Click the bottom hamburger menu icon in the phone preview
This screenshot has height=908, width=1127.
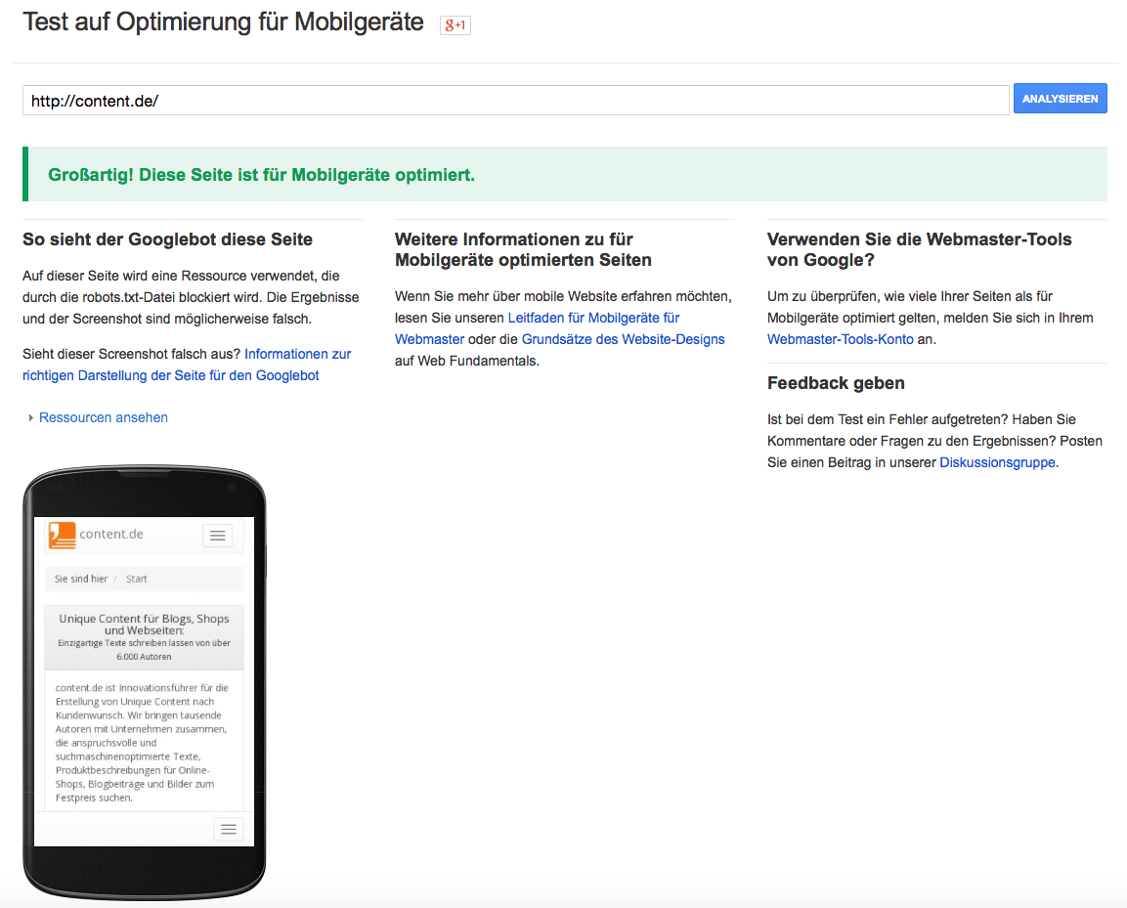pyautogui.click(x=229, y=829)
